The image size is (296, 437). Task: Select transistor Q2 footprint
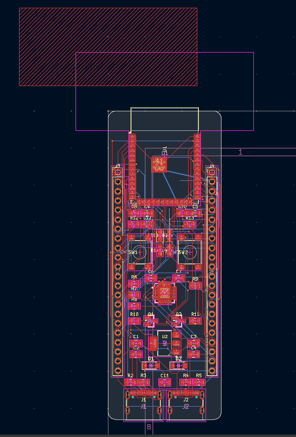[x=178, y=321]
